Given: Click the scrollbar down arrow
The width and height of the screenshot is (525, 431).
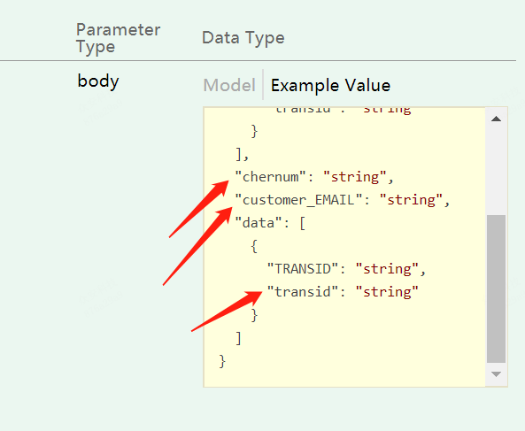Looking at the screenshot, I should [496, 374].
